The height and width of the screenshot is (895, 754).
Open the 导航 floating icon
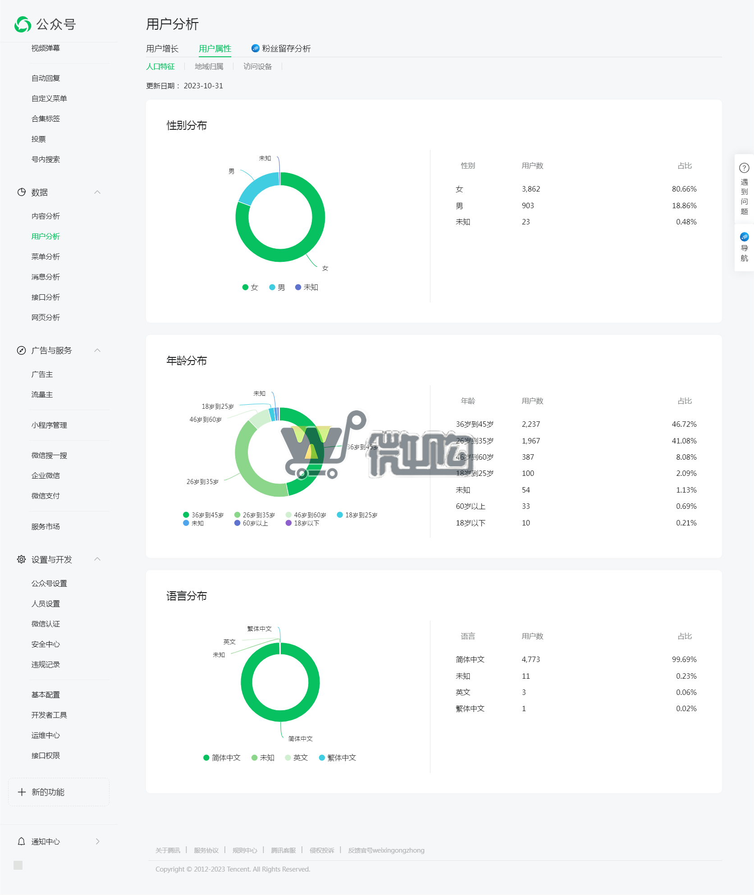pyautogui.click(x=744, y=237)
